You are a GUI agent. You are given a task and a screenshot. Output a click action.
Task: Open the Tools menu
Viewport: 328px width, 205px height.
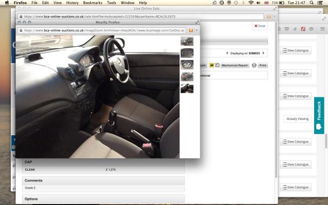click(112, 3)
